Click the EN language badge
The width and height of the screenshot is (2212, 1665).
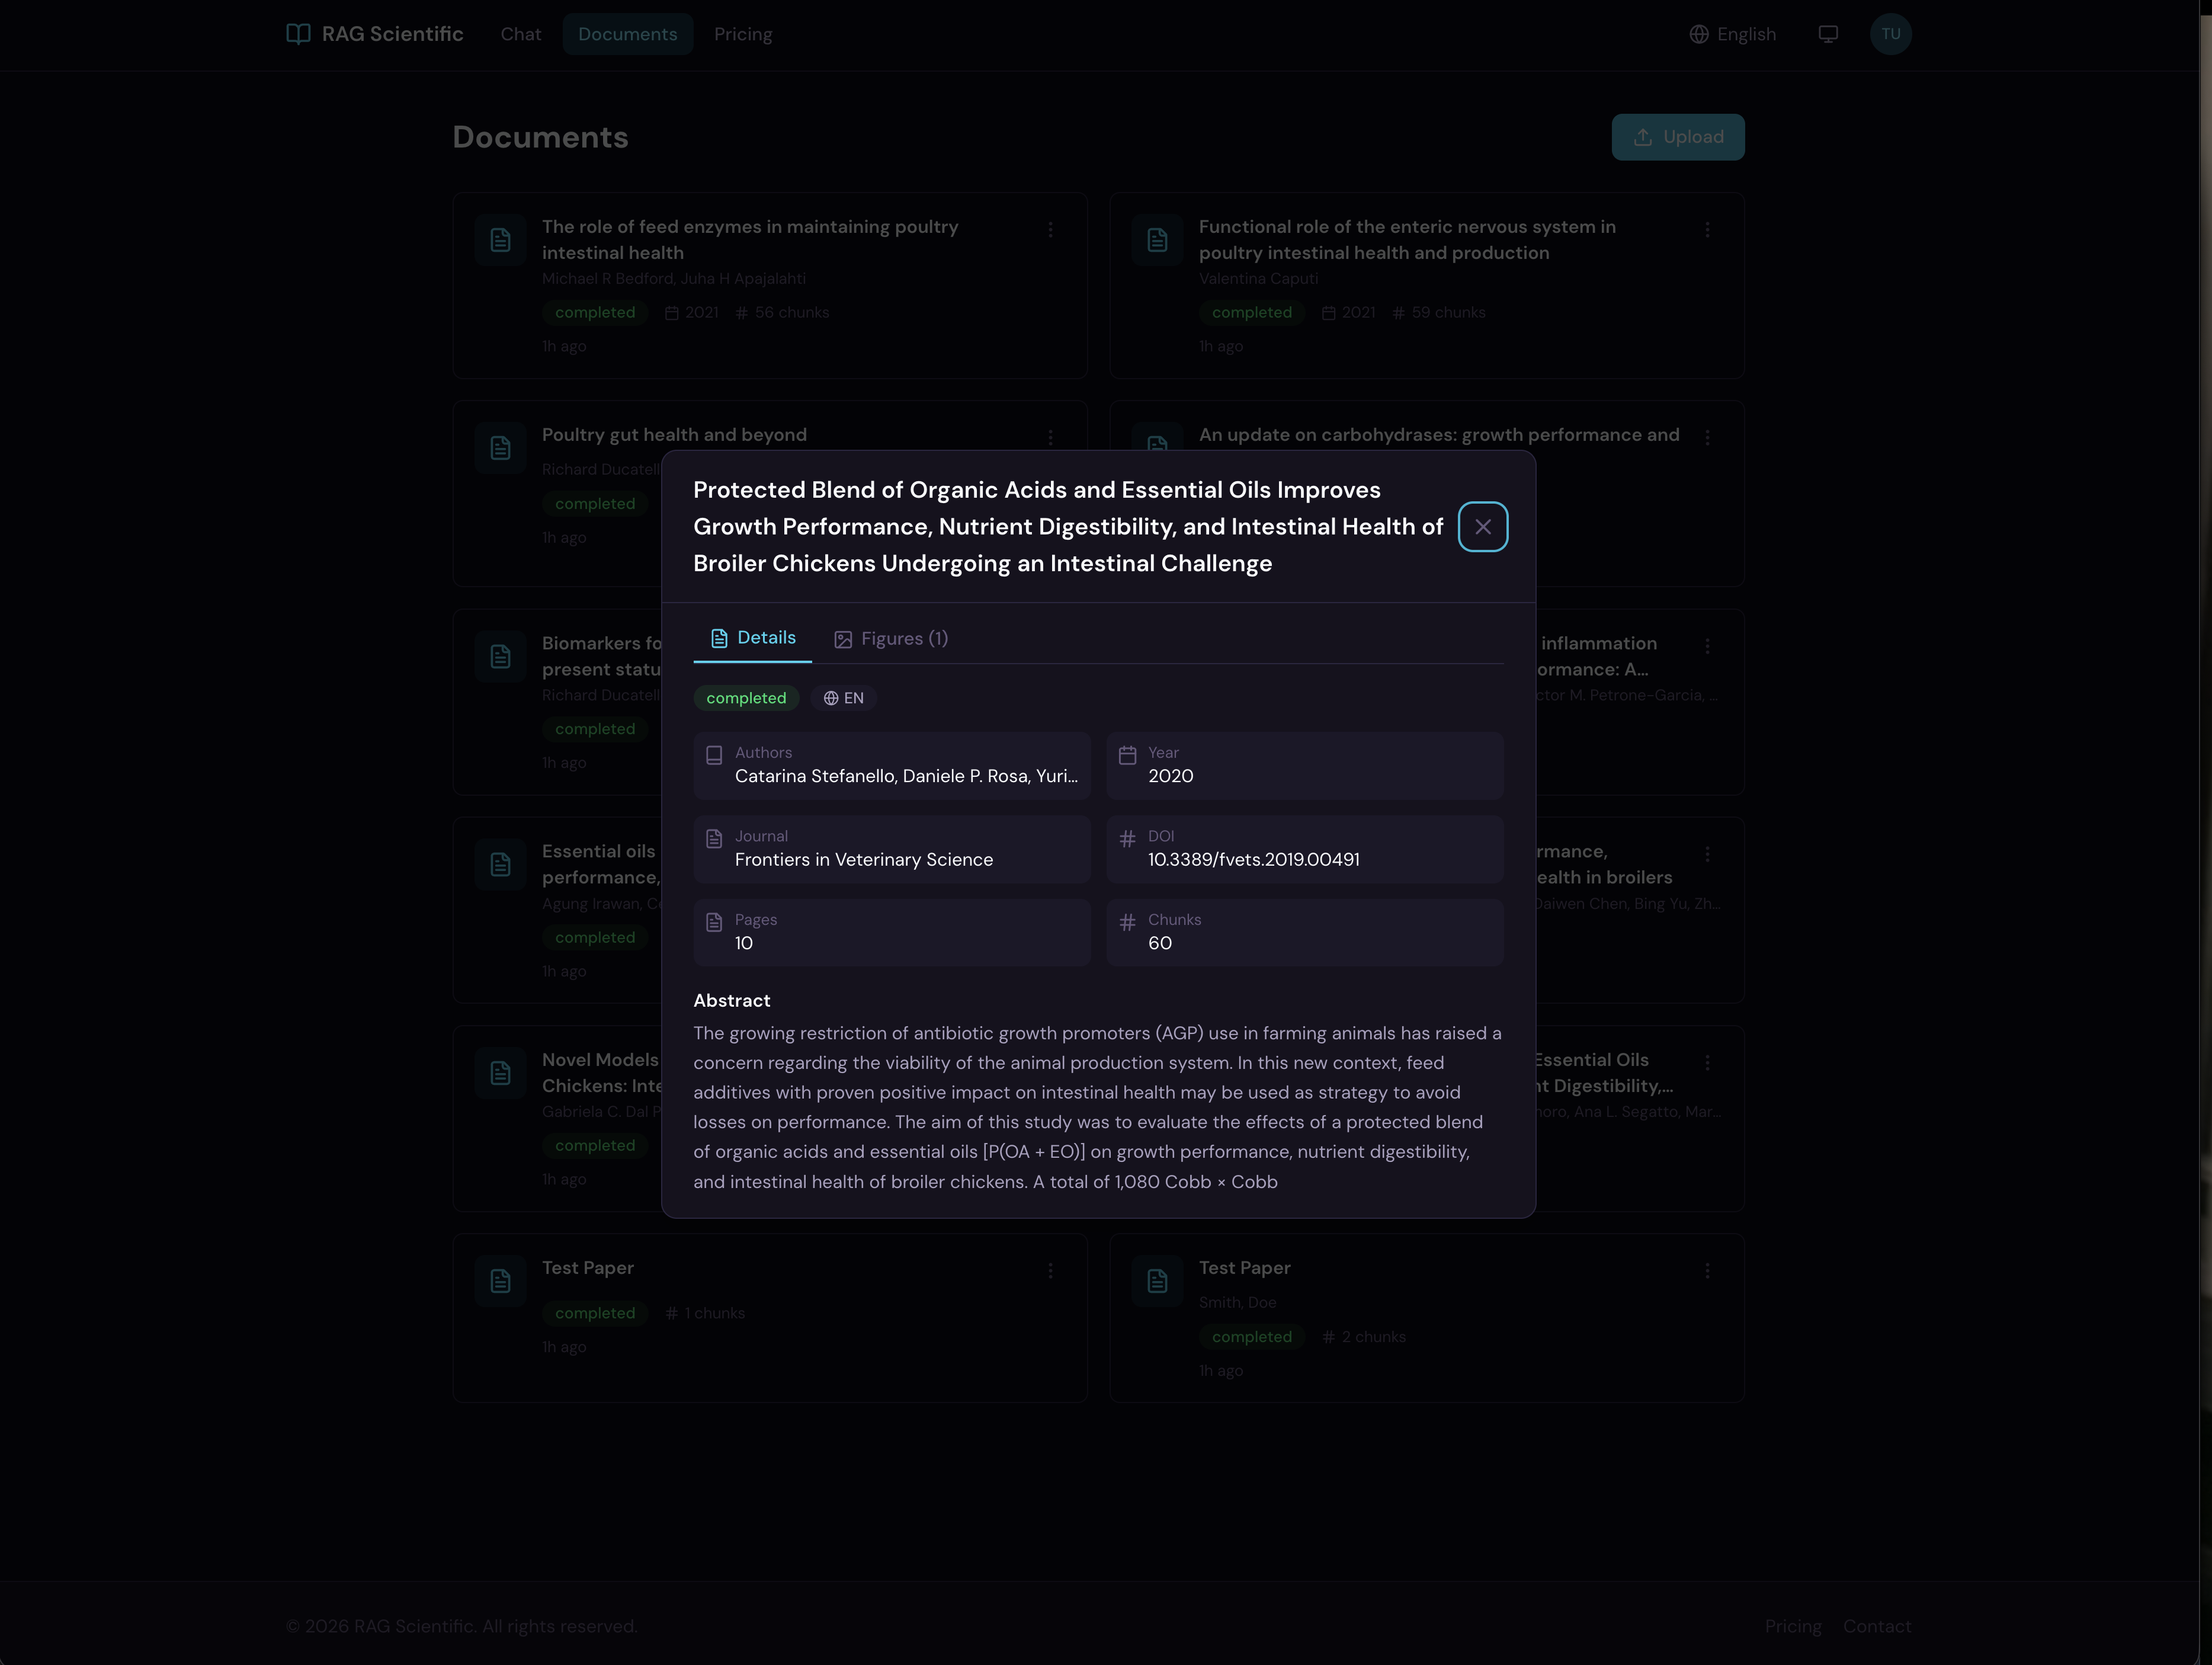(843, 698)
